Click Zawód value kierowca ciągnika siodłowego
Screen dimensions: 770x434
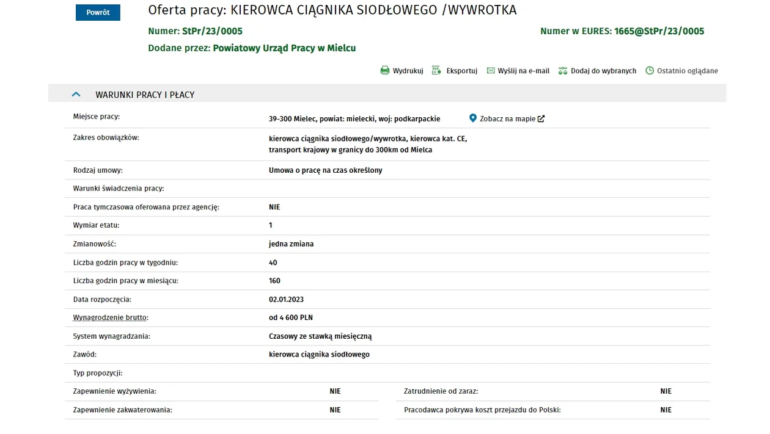pyautogui.click(x=319, y=355)
